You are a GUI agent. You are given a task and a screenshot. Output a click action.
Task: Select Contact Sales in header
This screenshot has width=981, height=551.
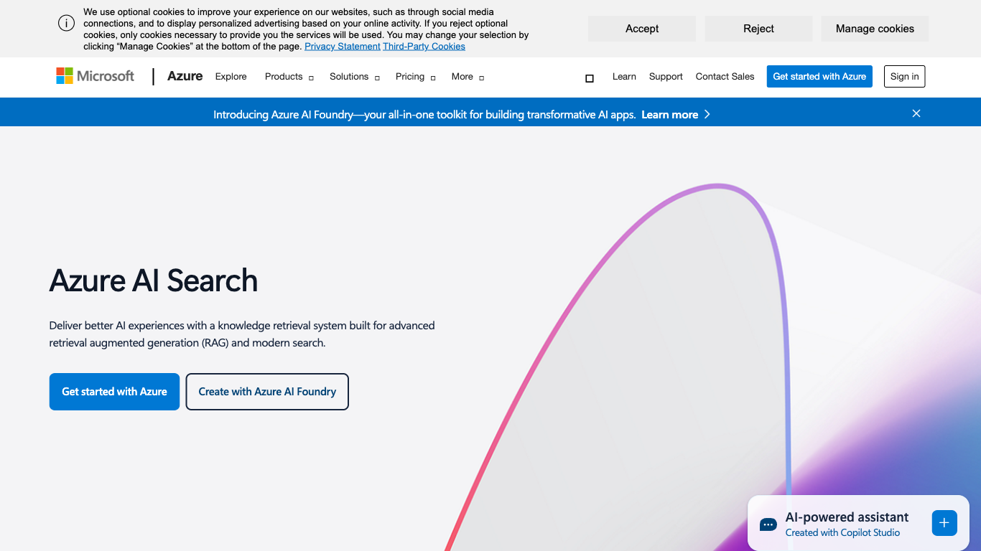(x=725, y=77)
